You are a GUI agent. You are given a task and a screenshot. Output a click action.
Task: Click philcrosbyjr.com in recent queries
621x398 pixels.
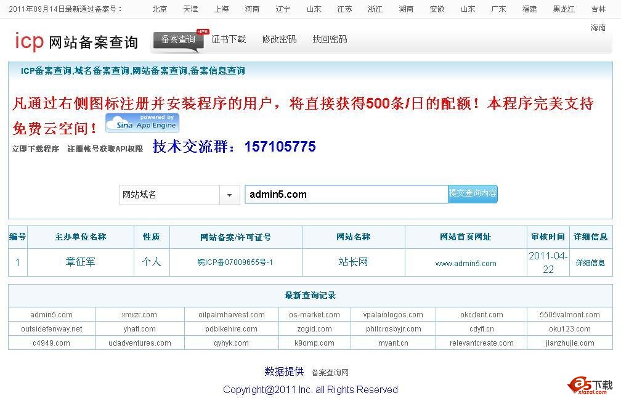pyautogui.click(x=393, y=329)
